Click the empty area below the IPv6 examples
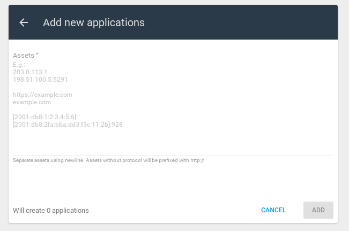This screenshot has width=349, height=231. point(173,142)
